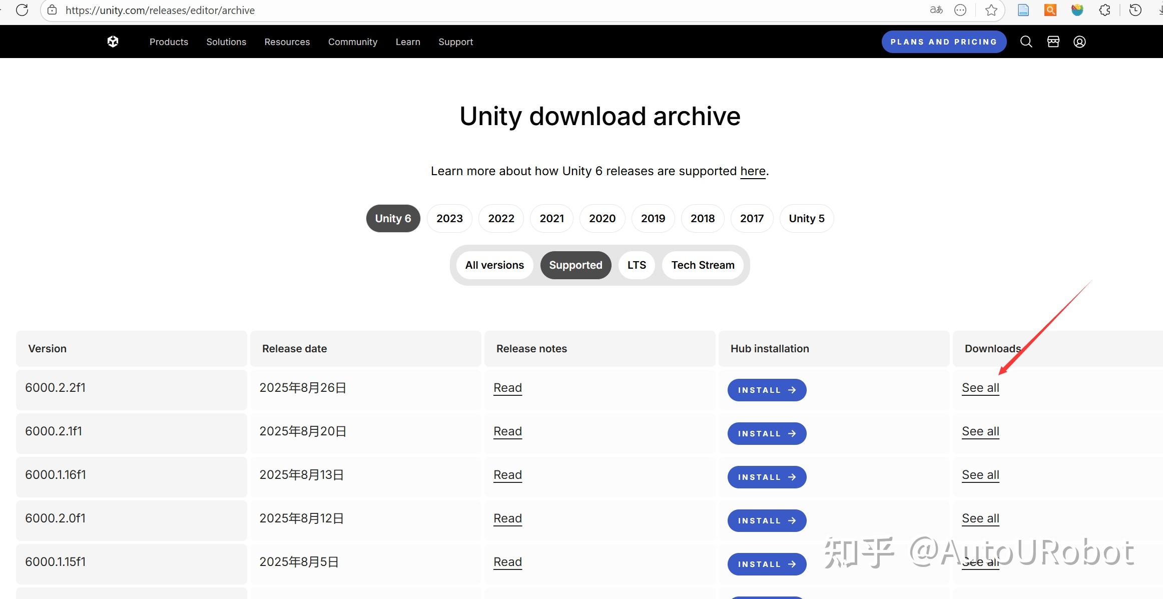Add page to favorites star icon
Screen dimensions: 1163x599
(991, 10)
